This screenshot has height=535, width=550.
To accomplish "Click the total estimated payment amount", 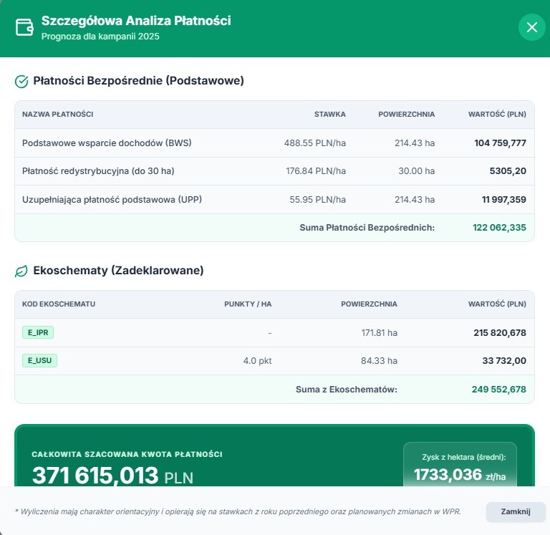I will 112,475.
